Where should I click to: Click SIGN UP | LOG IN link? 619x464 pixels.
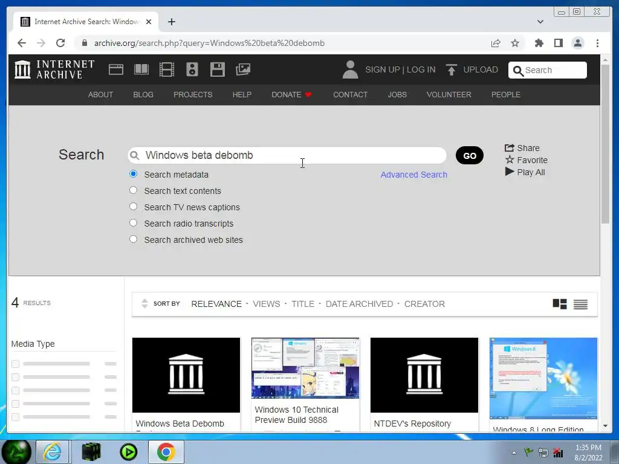400,69
